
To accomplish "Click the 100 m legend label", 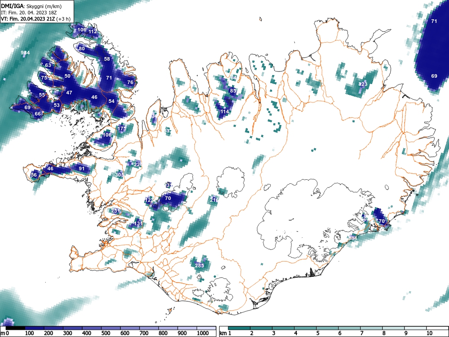I will click(30, 333).
